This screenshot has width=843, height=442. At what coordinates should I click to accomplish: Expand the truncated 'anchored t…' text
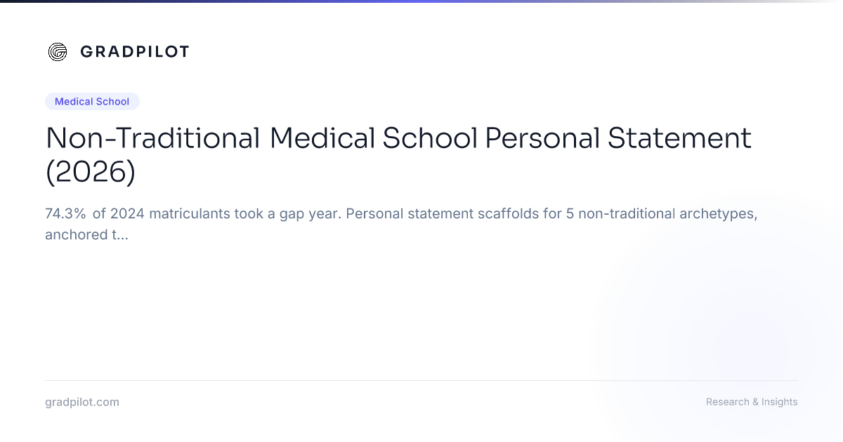86,235
